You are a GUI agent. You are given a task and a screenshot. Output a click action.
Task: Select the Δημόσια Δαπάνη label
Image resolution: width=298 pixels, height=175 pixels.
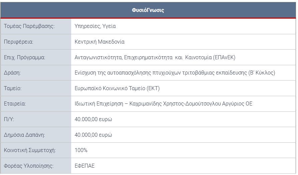[24, 135]
